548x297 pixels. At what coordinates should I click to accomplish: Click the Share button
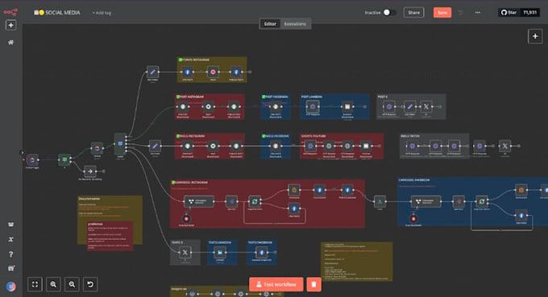(x=413, y=13)
